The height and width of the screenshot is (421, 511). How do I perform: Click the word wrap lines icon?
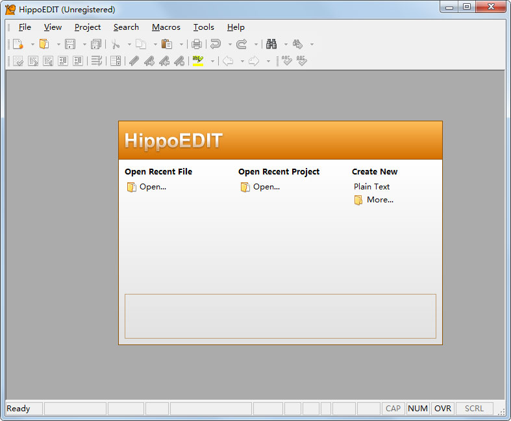pyautogui.click(x=97, y=61)
